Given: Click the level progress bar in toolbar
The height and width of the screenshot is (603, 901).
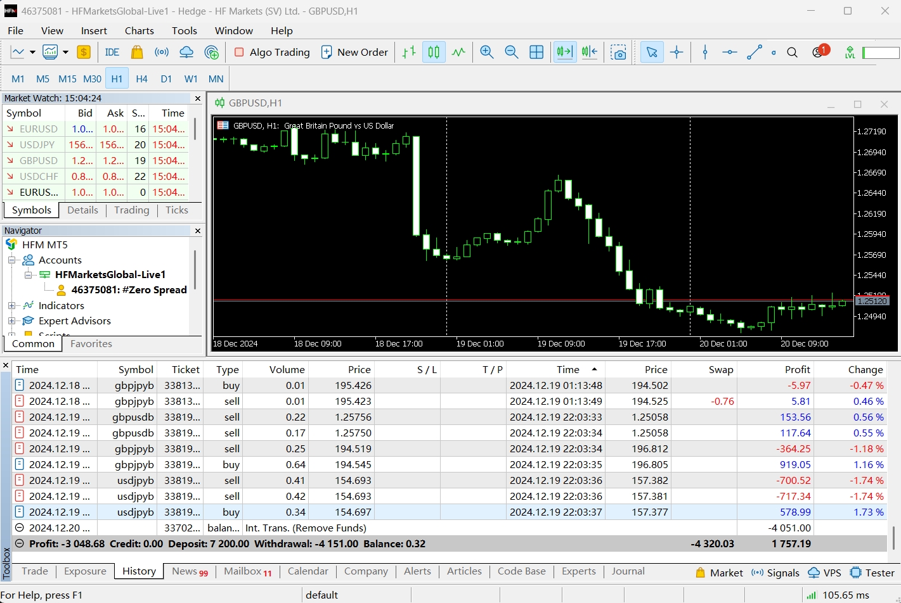Looking at the screenshot, I should (x=881, y=53).
